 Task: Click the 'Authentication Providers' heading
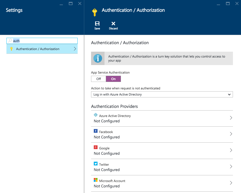[x=114, y=106]
